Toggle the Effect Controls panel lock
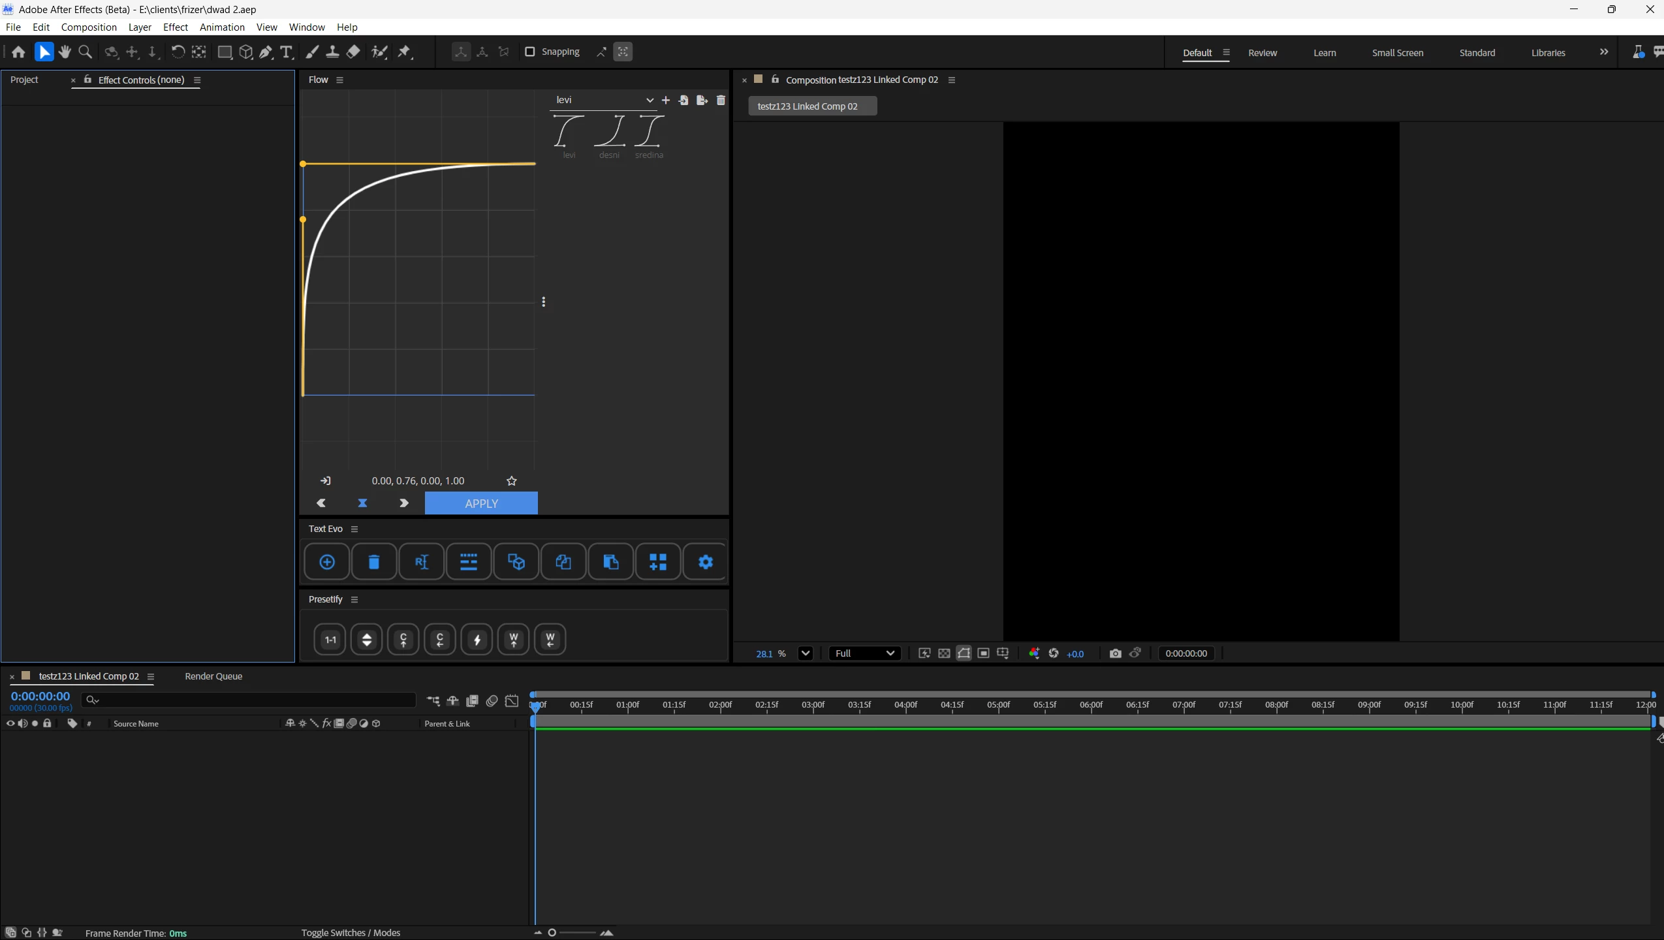Image resolution: width=1664 pixels, height=940 pixels. 87,80
